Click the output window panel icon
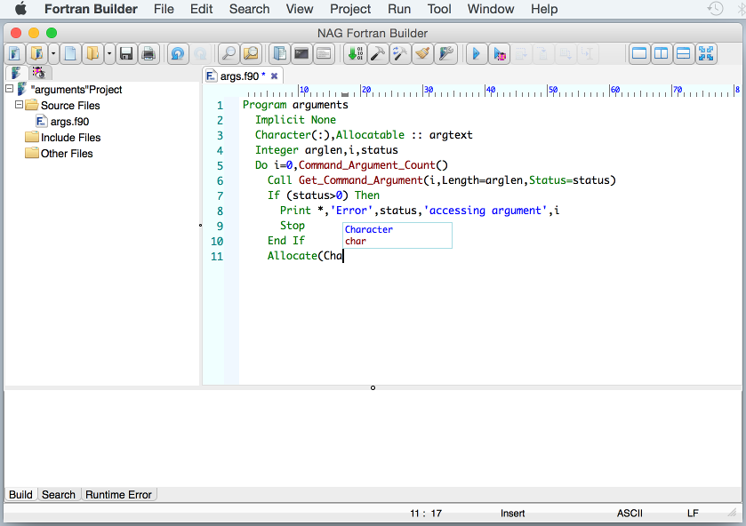746x526 pixels. pos(324,53)
